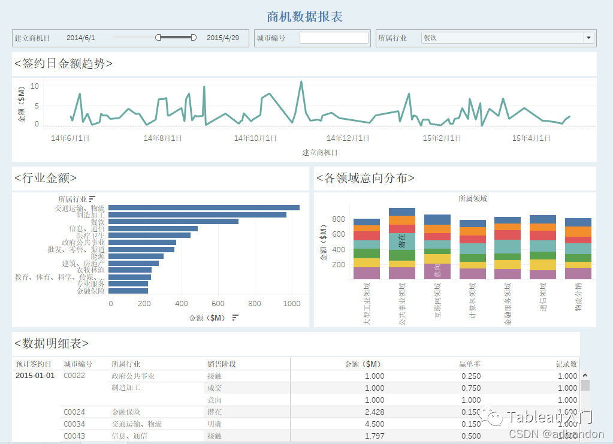The height and width of the screenshot is (444, 613).
Task: Select the 医疗卫生 bar
Action: (x=149, y=235)
